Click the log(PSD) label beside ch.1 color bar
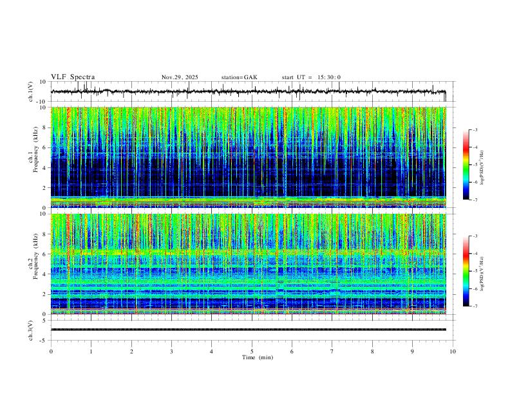This screenshot has width=510, height=394. pos(482,168)
